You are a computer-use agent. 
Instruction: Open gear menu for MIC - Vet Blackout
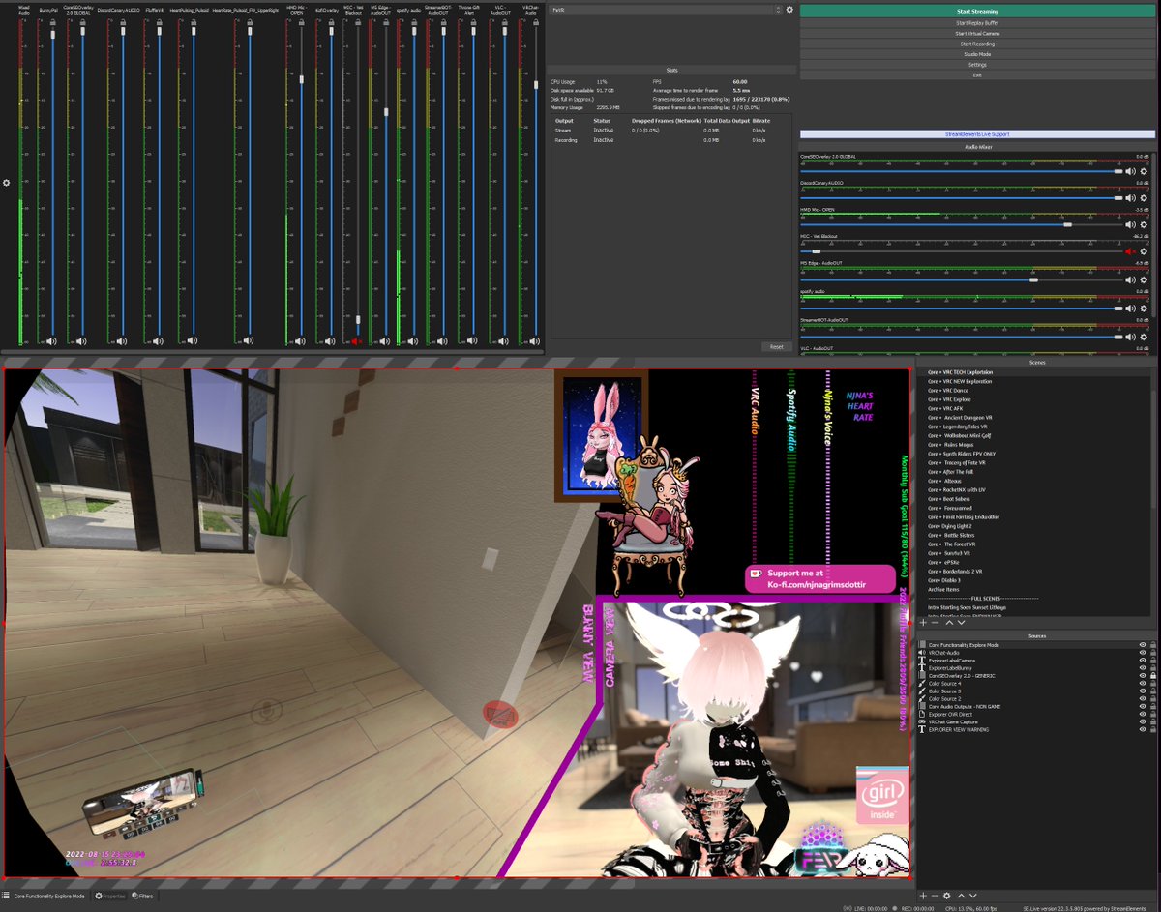(1144, 251)
